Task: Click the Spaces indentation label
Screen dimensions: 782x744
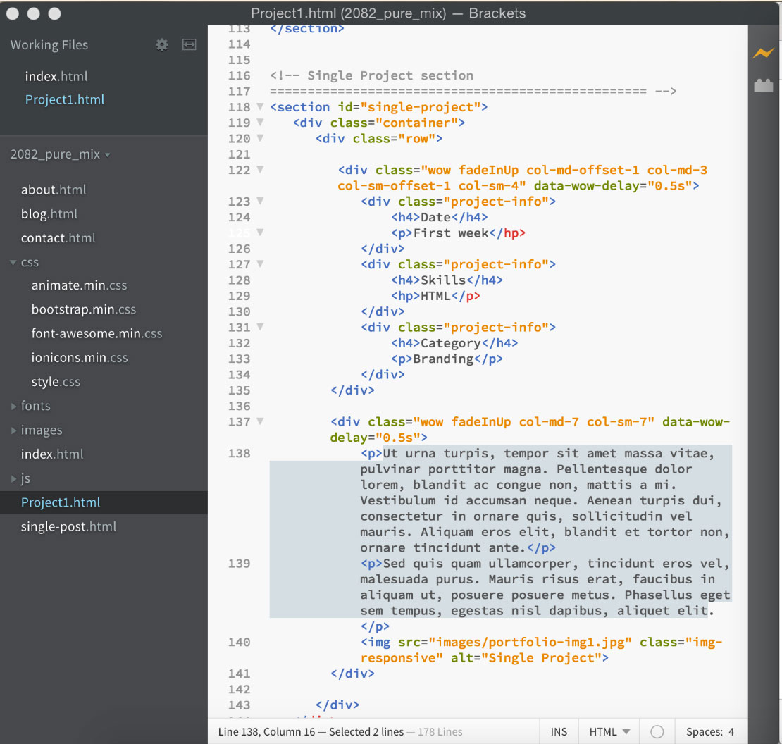Action: coord(705,731)
